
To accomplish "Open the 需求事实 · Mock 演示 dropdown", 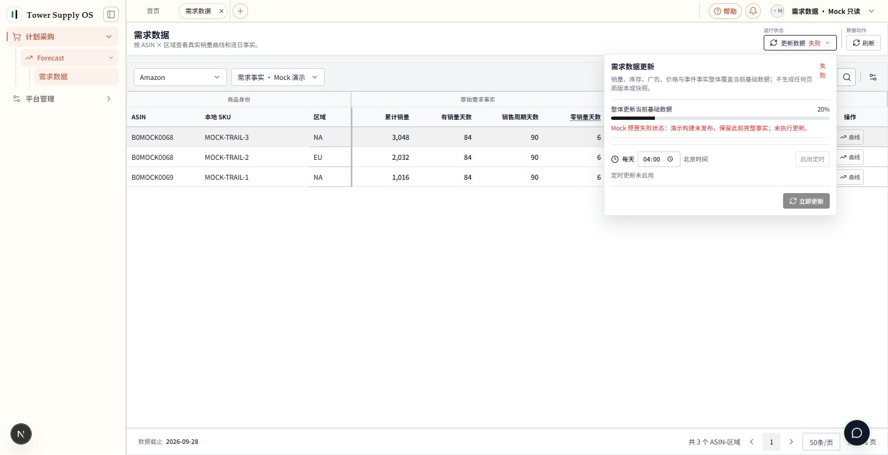I will [x=278, y=77].
